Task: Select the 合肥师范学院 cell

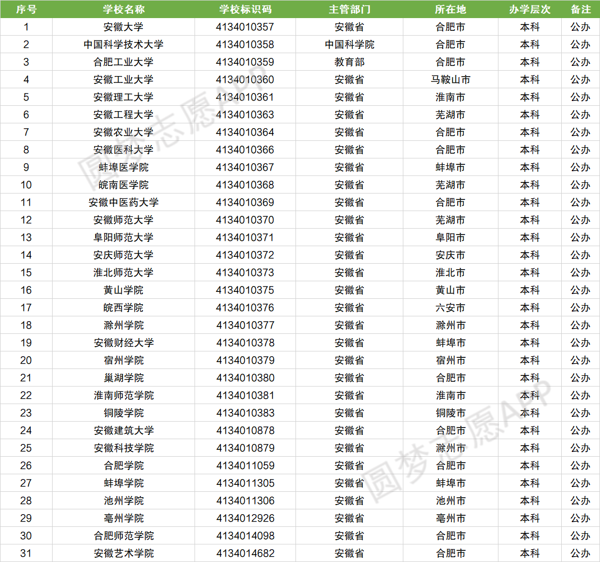Action: (x=124, y=536)
